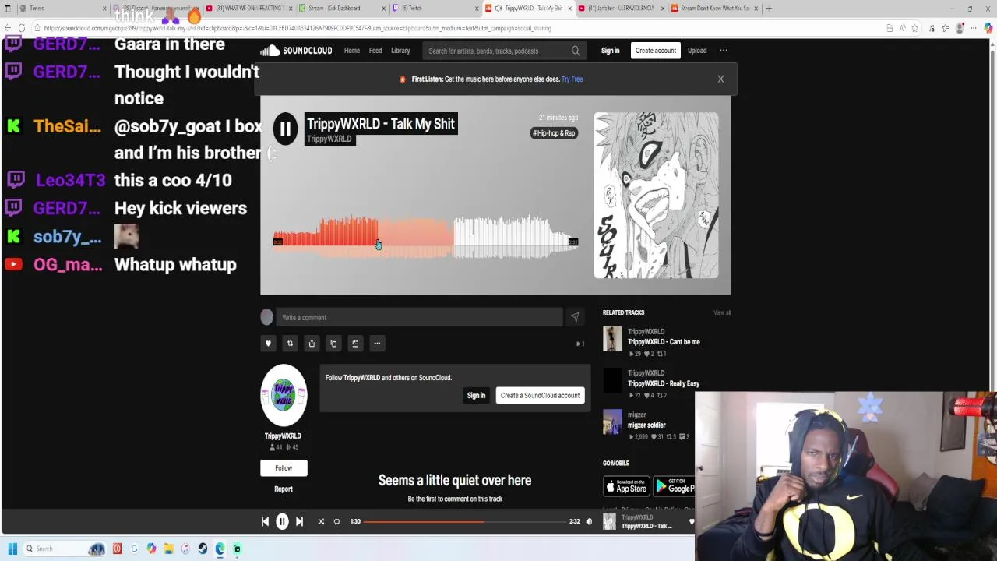Open Copilot from taskbar

click(151, 549)
